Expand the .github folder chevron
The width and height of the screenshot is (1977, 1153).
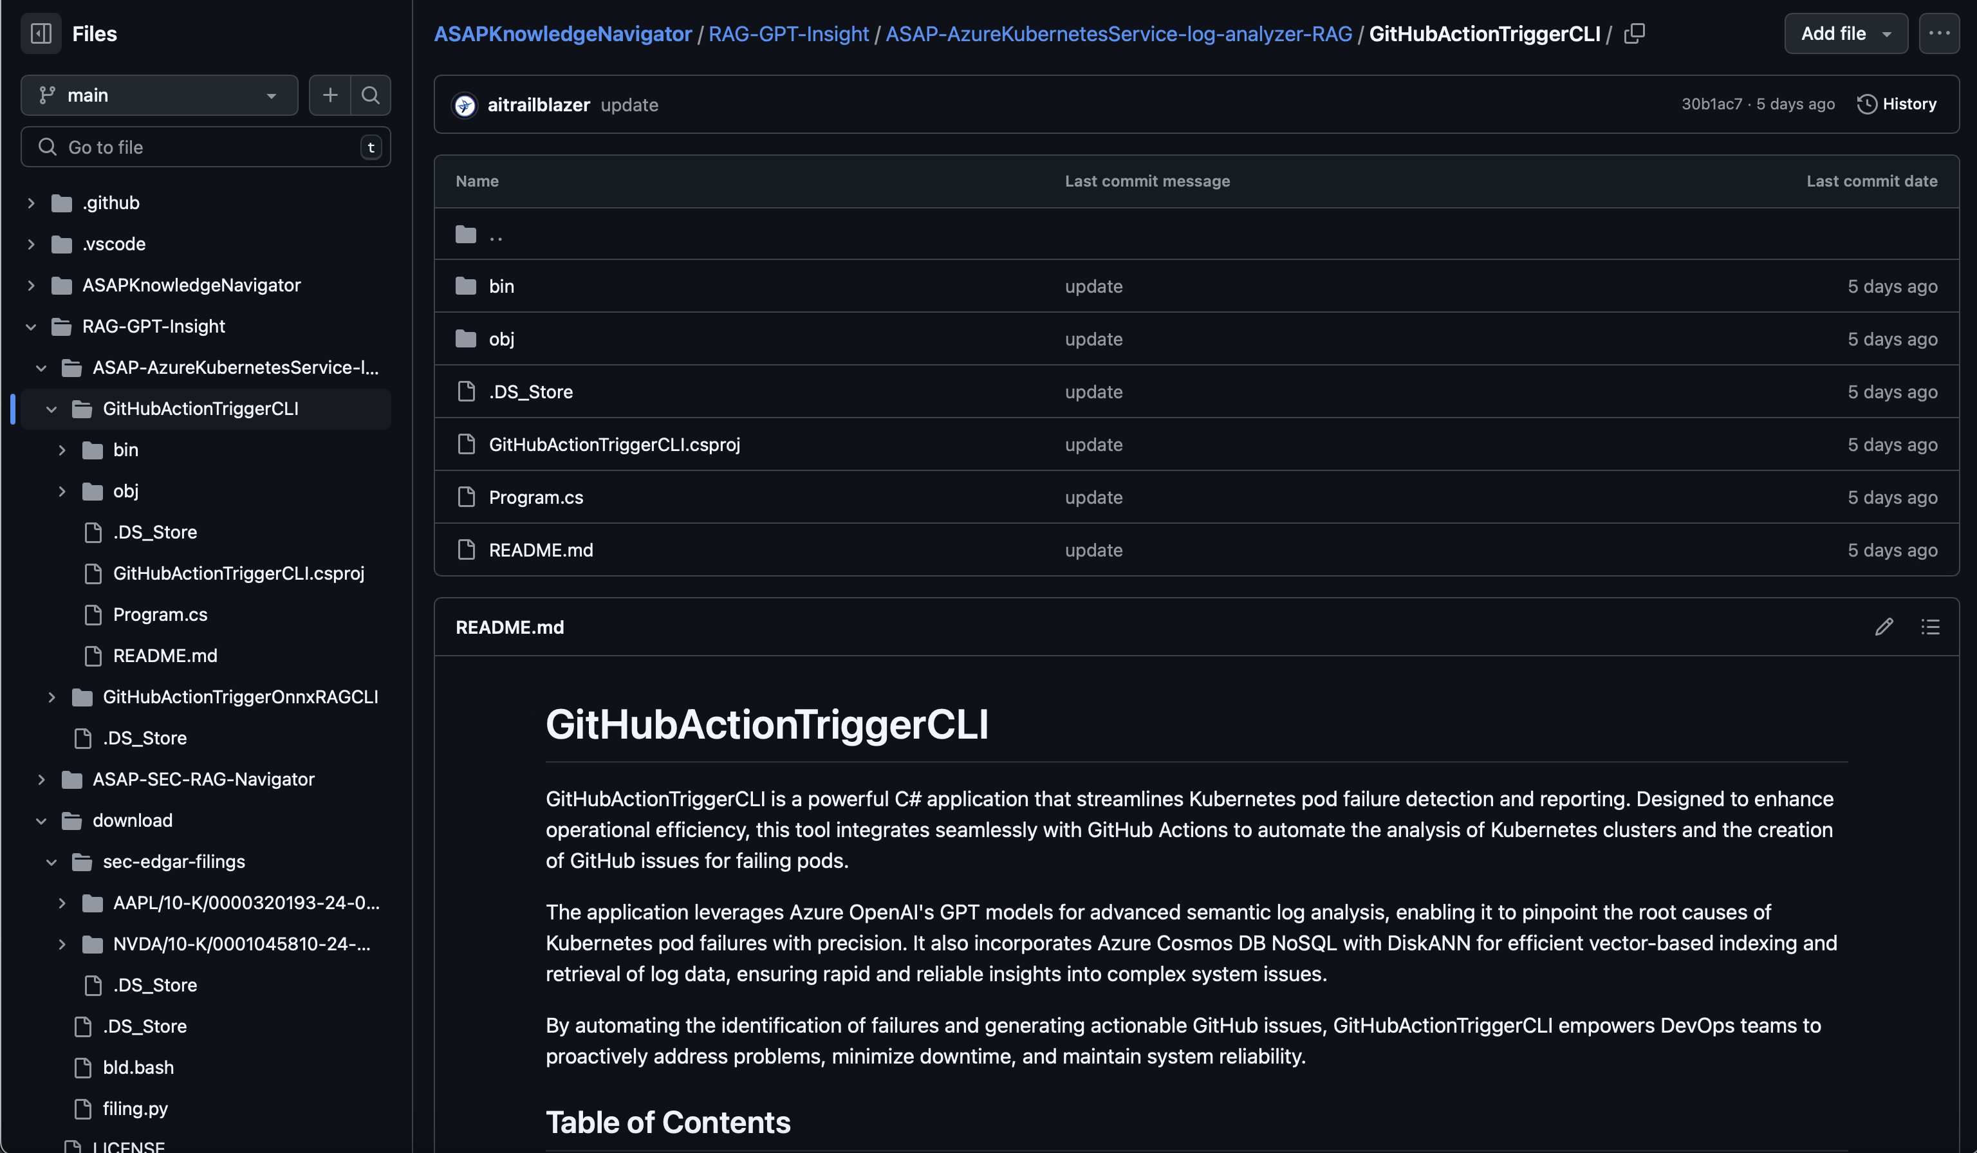pyautogui.click(x=32, y=203)
